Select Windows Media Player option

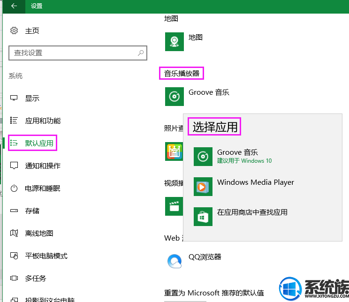[256, 182]
